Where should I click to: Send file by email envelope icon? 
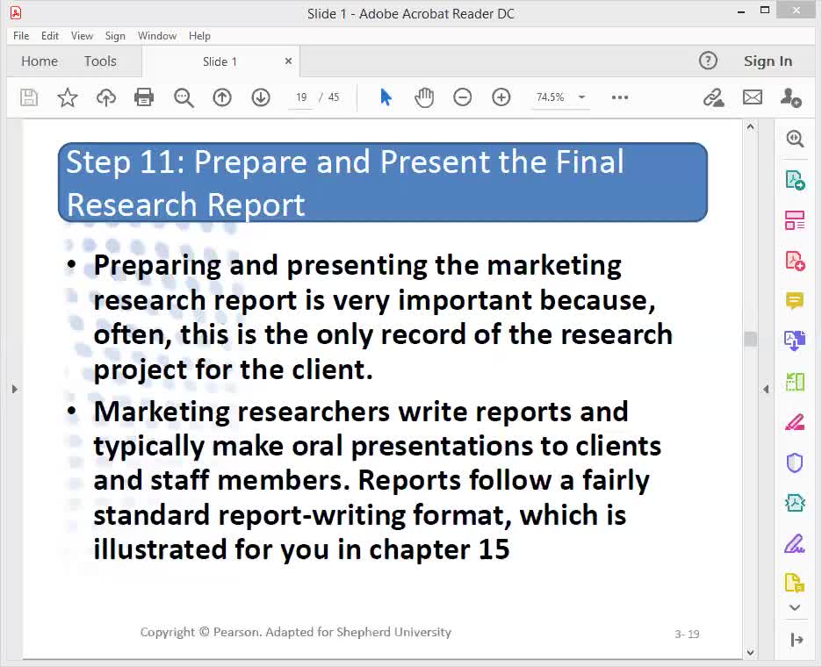click(x=753, y=97)
